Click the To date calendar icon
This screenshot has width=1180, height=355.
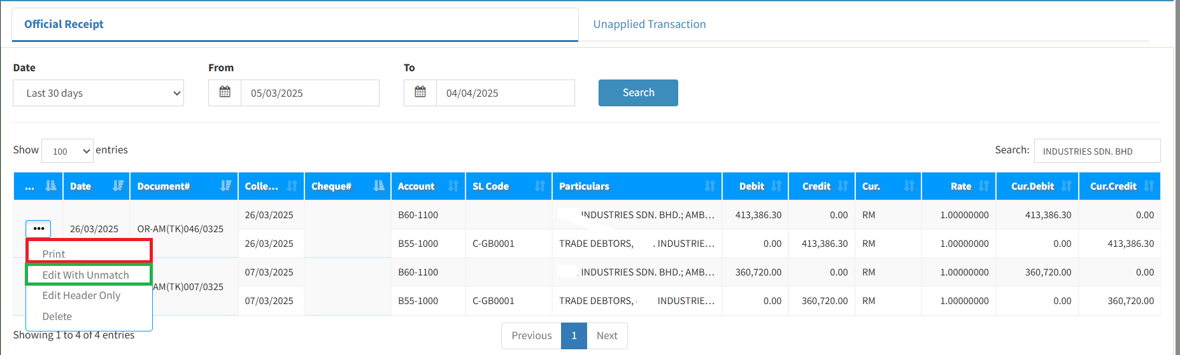pos(420,92)
